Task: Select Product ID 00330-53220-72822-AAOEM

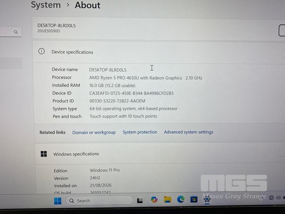Action: click(x=117, y=101)
